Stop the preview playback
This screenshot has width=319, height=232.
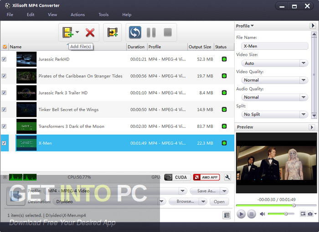252,214
